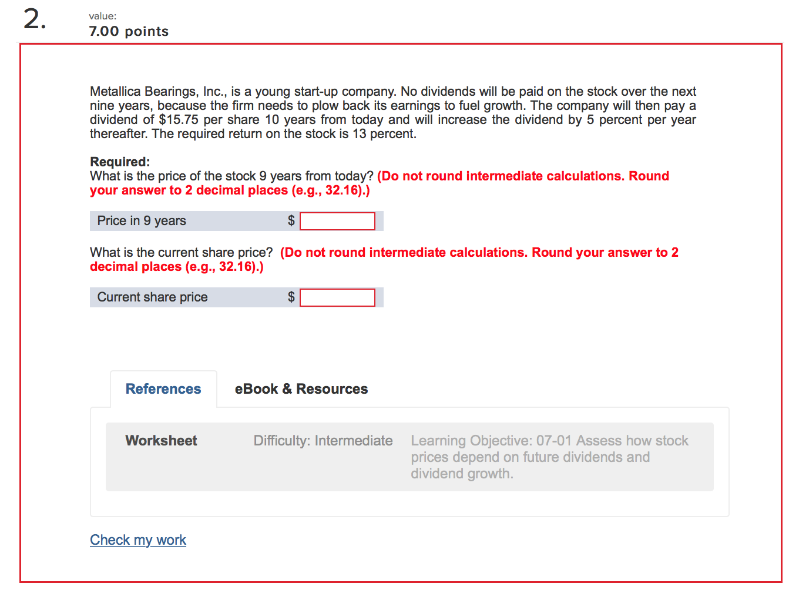Select 'What is the current share price?' text
Viewport: 789px width, 590px height.
(x=182, y=253)
